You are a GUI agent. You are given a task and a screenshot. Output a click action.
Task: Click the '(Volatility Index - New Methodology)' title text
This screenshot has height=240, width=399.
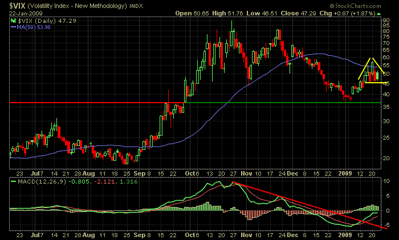tap(77, 6)
